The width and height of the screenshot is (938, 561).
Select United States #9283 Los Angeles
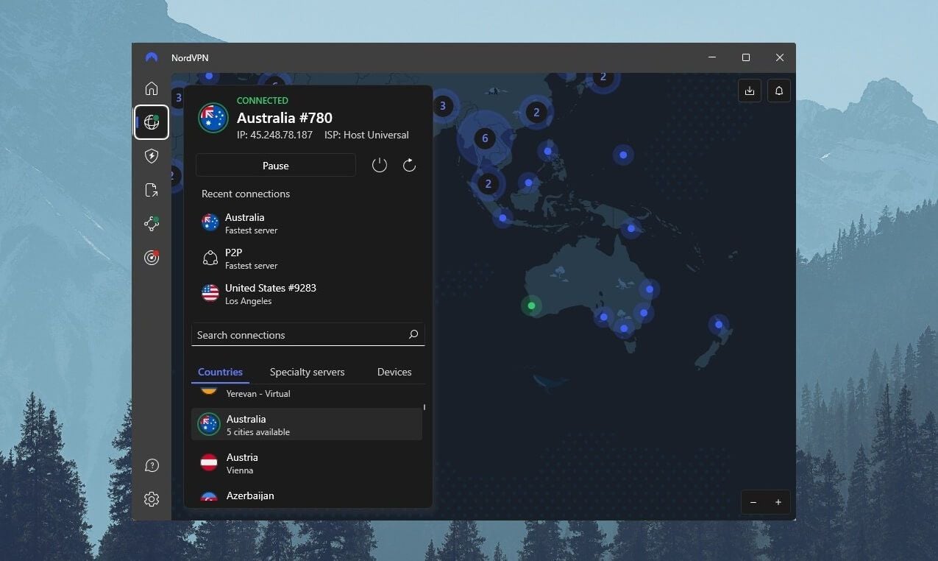point(308,294)
